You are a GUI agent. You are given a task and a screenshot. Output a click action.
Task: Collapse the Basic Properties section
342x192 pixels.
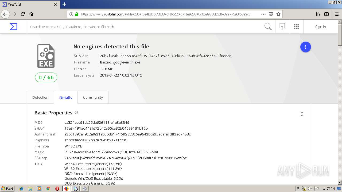(x=302, y=114)
